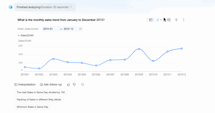The height and width of the screenshot is (113, 215).
Task: Click the 201503 x-axis label
Action: [x=53, y=75]
